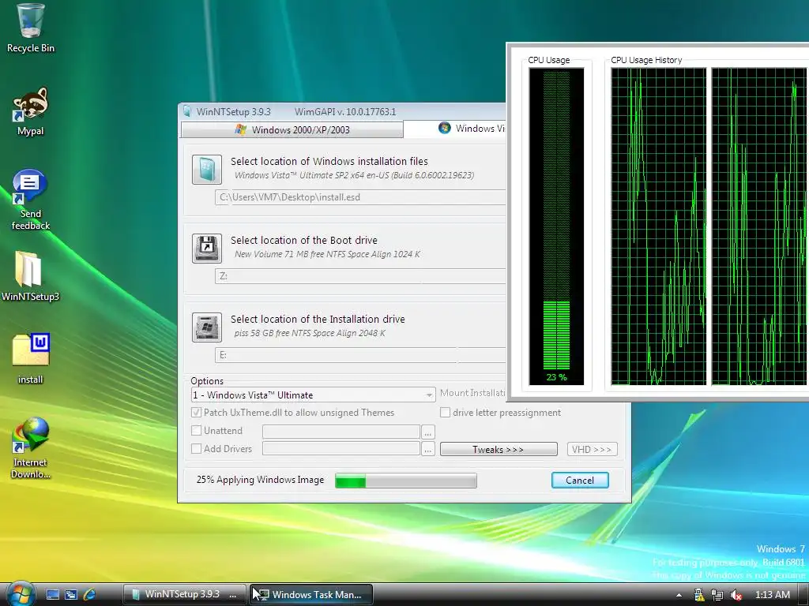Image resolution: width=809 pixels, height=606 pixels.
Task: Click the Safely Remove Hardware tray icon
Action: 699,595
